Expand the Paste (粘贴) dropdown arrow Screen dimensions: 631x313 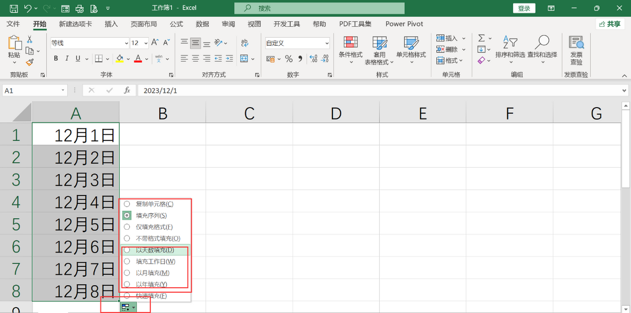(x=14, y=62)
